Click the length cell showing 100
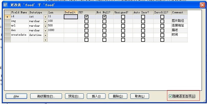The image size is (207, 104). (x=56, y=21)
